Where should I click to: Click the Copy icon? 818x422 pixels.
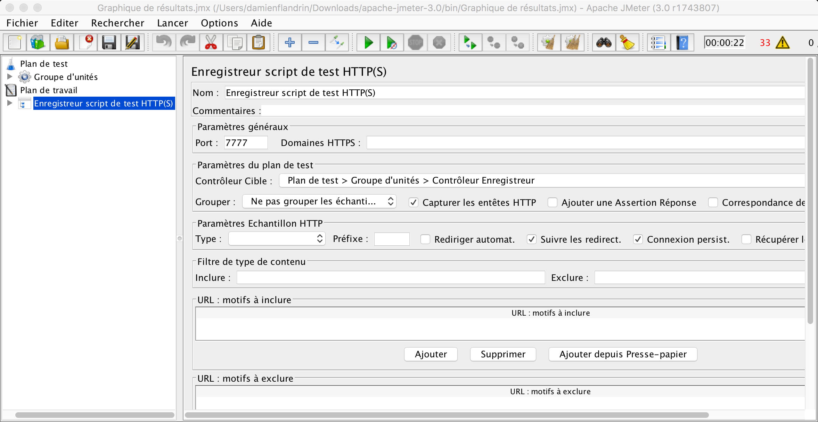tap(235, 43)
